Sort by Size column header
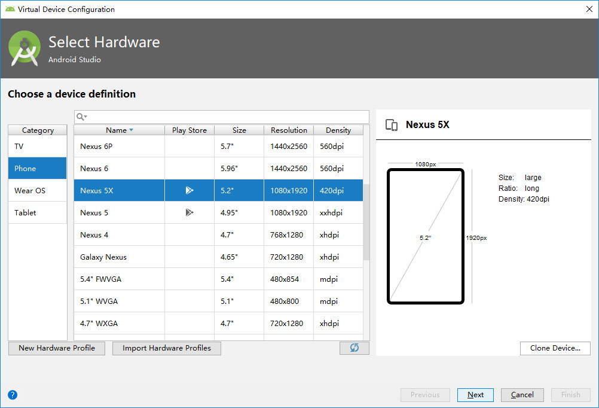 tap(239, 130)
